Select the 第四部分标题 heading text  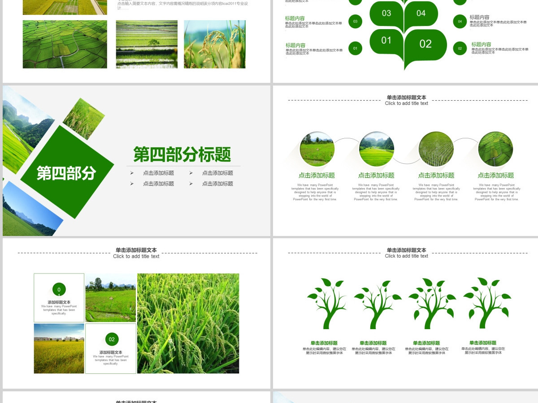182,154
